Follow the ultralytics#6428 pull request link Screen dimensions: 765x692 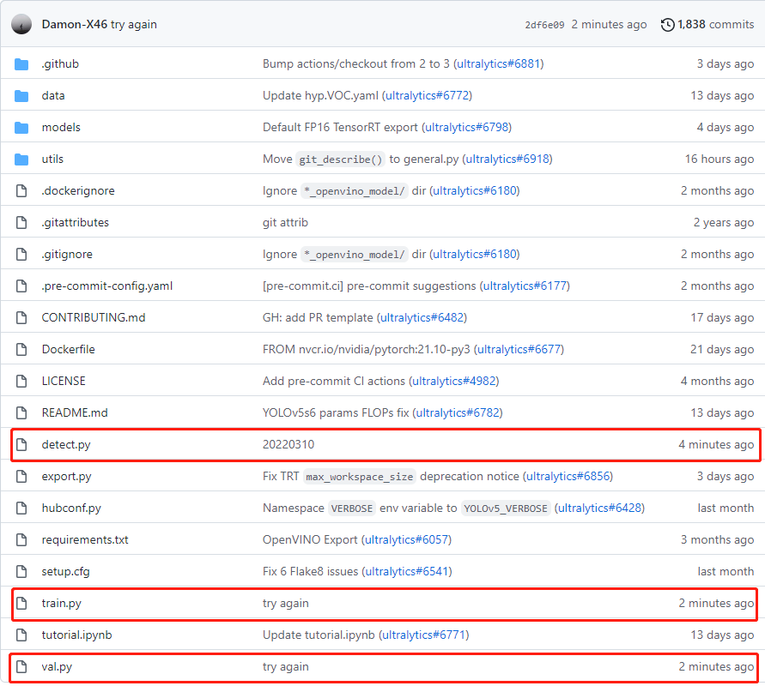599,508
